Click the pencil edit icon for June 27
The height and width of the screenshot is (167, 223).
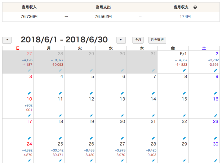click(122, 160)
